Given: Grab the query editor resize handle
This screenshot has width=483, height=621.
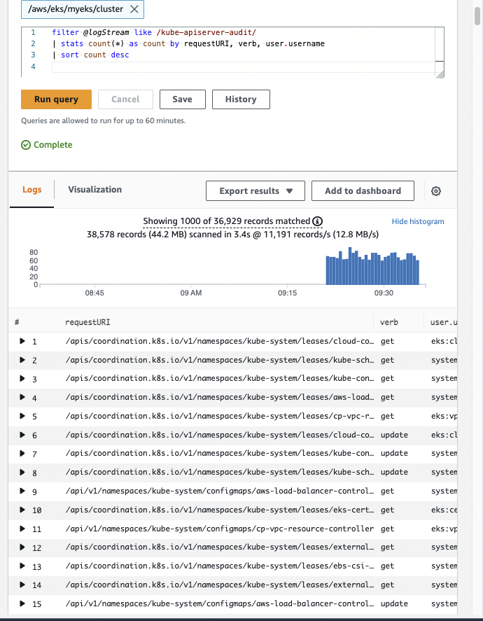Looking at the screenshot, I should 440,74.
